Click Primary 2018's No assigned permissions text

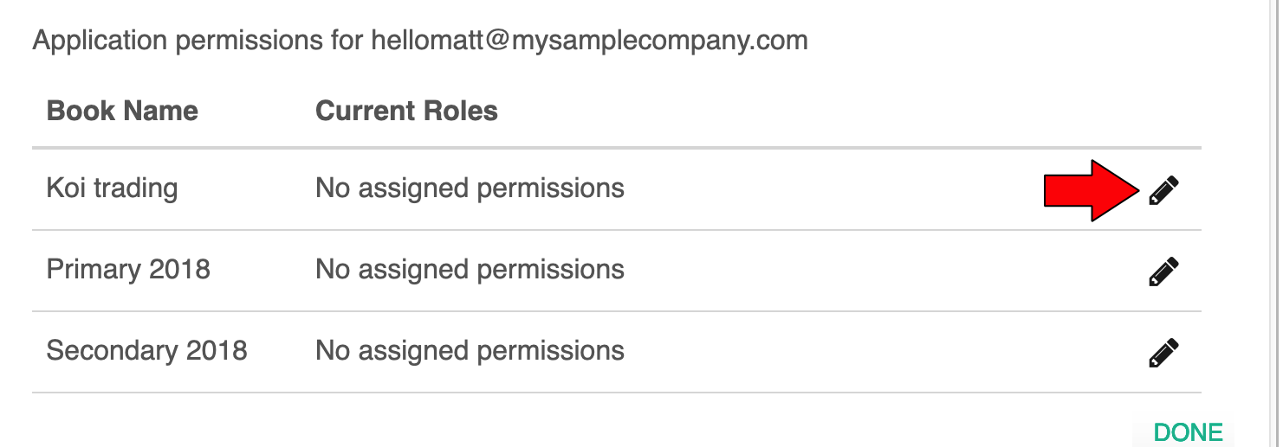click(470, 269)
